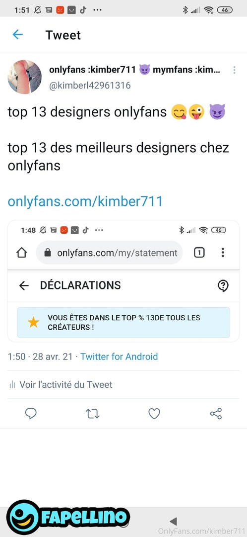Open the profile avatar of kimber711
Viewport: 247px width, 537px height.
pyautogui.click(x=25, y=77)
